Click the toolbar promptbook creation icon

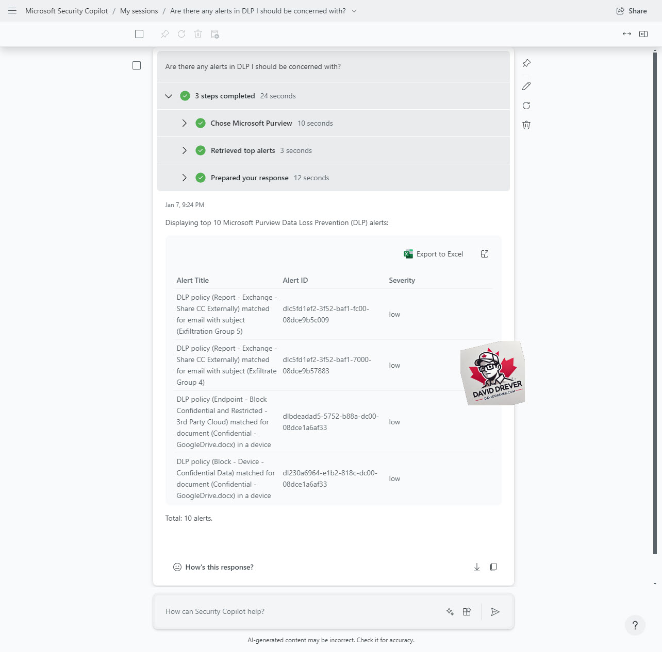coord(215,34)
